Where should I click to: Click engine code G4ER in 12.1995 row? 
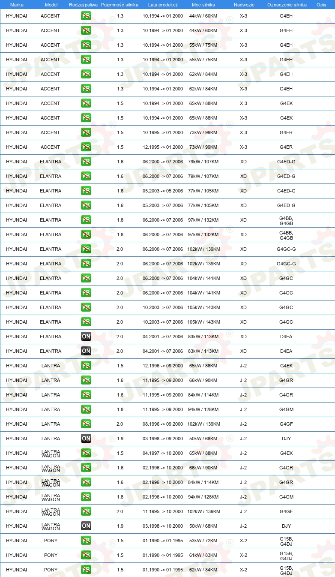coord(286,147)
